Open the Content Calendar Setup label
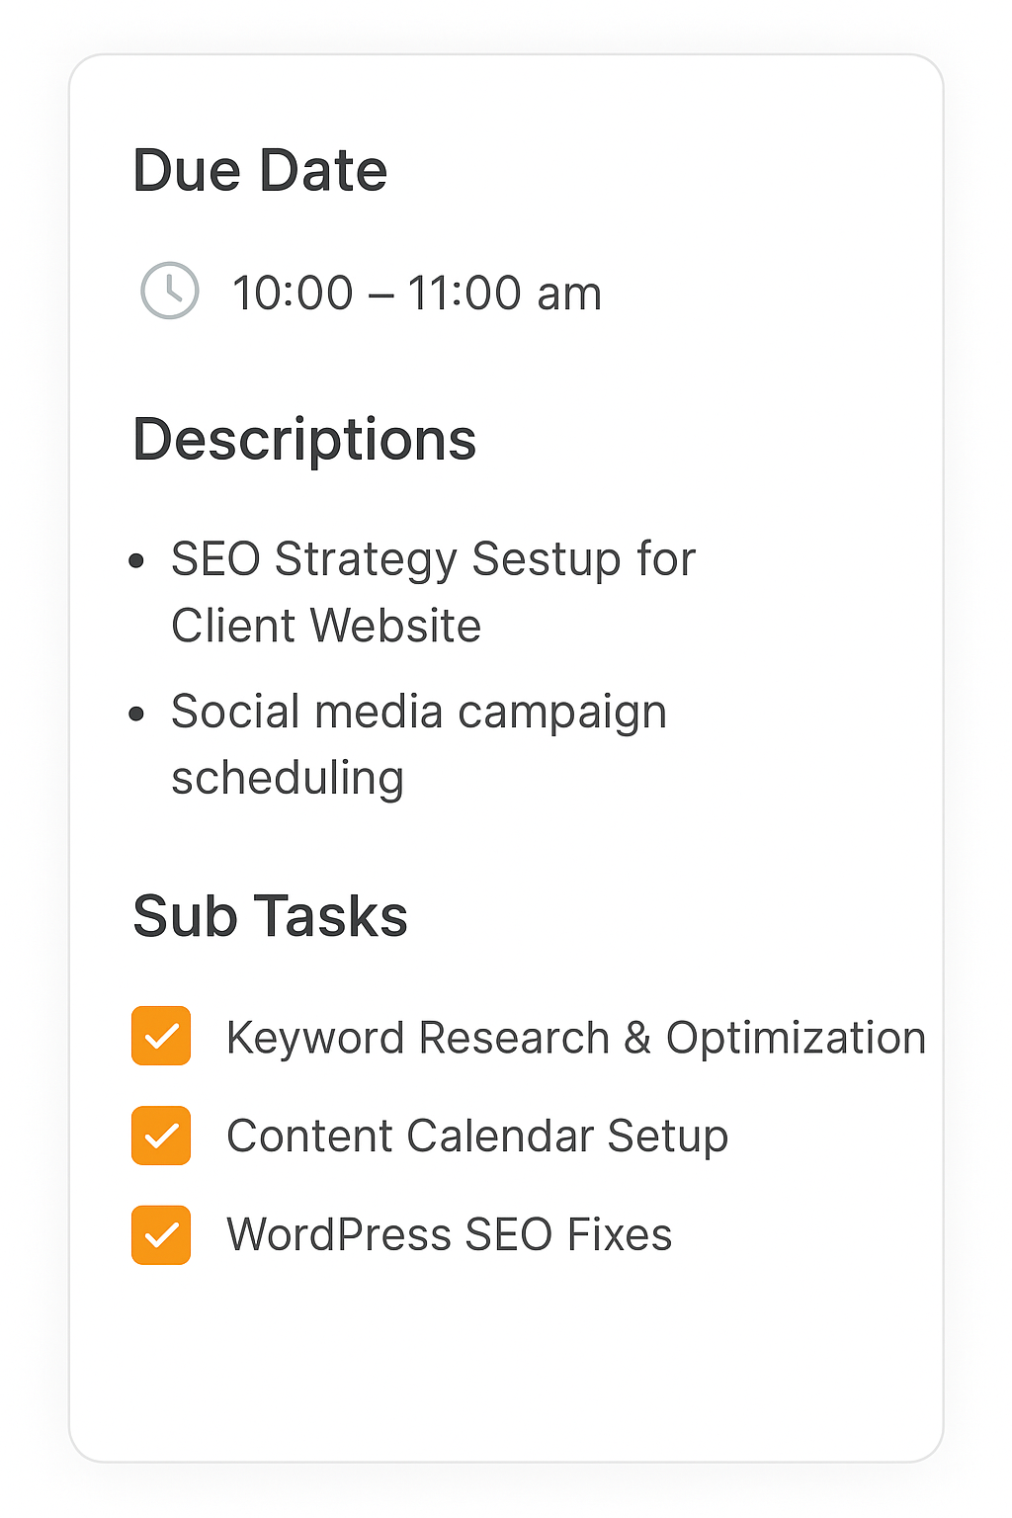The width and height of the screenshot is (1012, 1518). click(x=477, y=1137)
